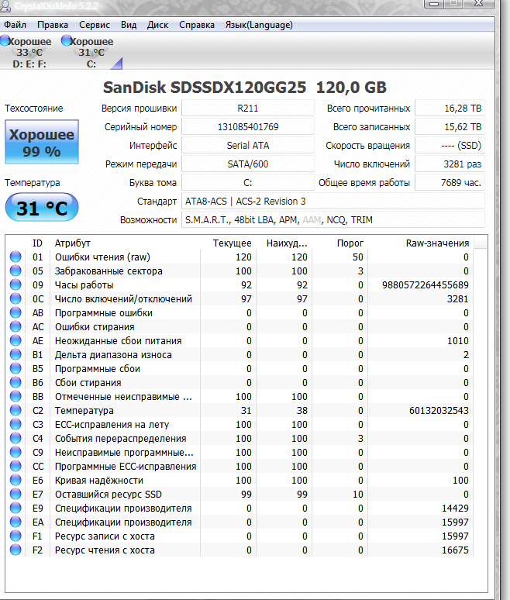
Task: Click the status orb of row C2 Температура
Action: pyautogui.click(x=16, y=410)
